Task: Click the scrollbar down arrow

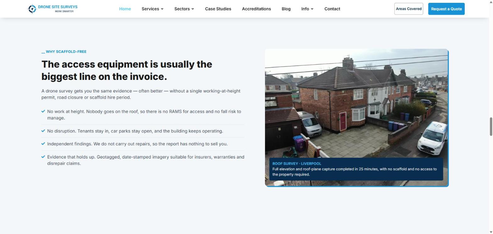Action: click(490, 232)
